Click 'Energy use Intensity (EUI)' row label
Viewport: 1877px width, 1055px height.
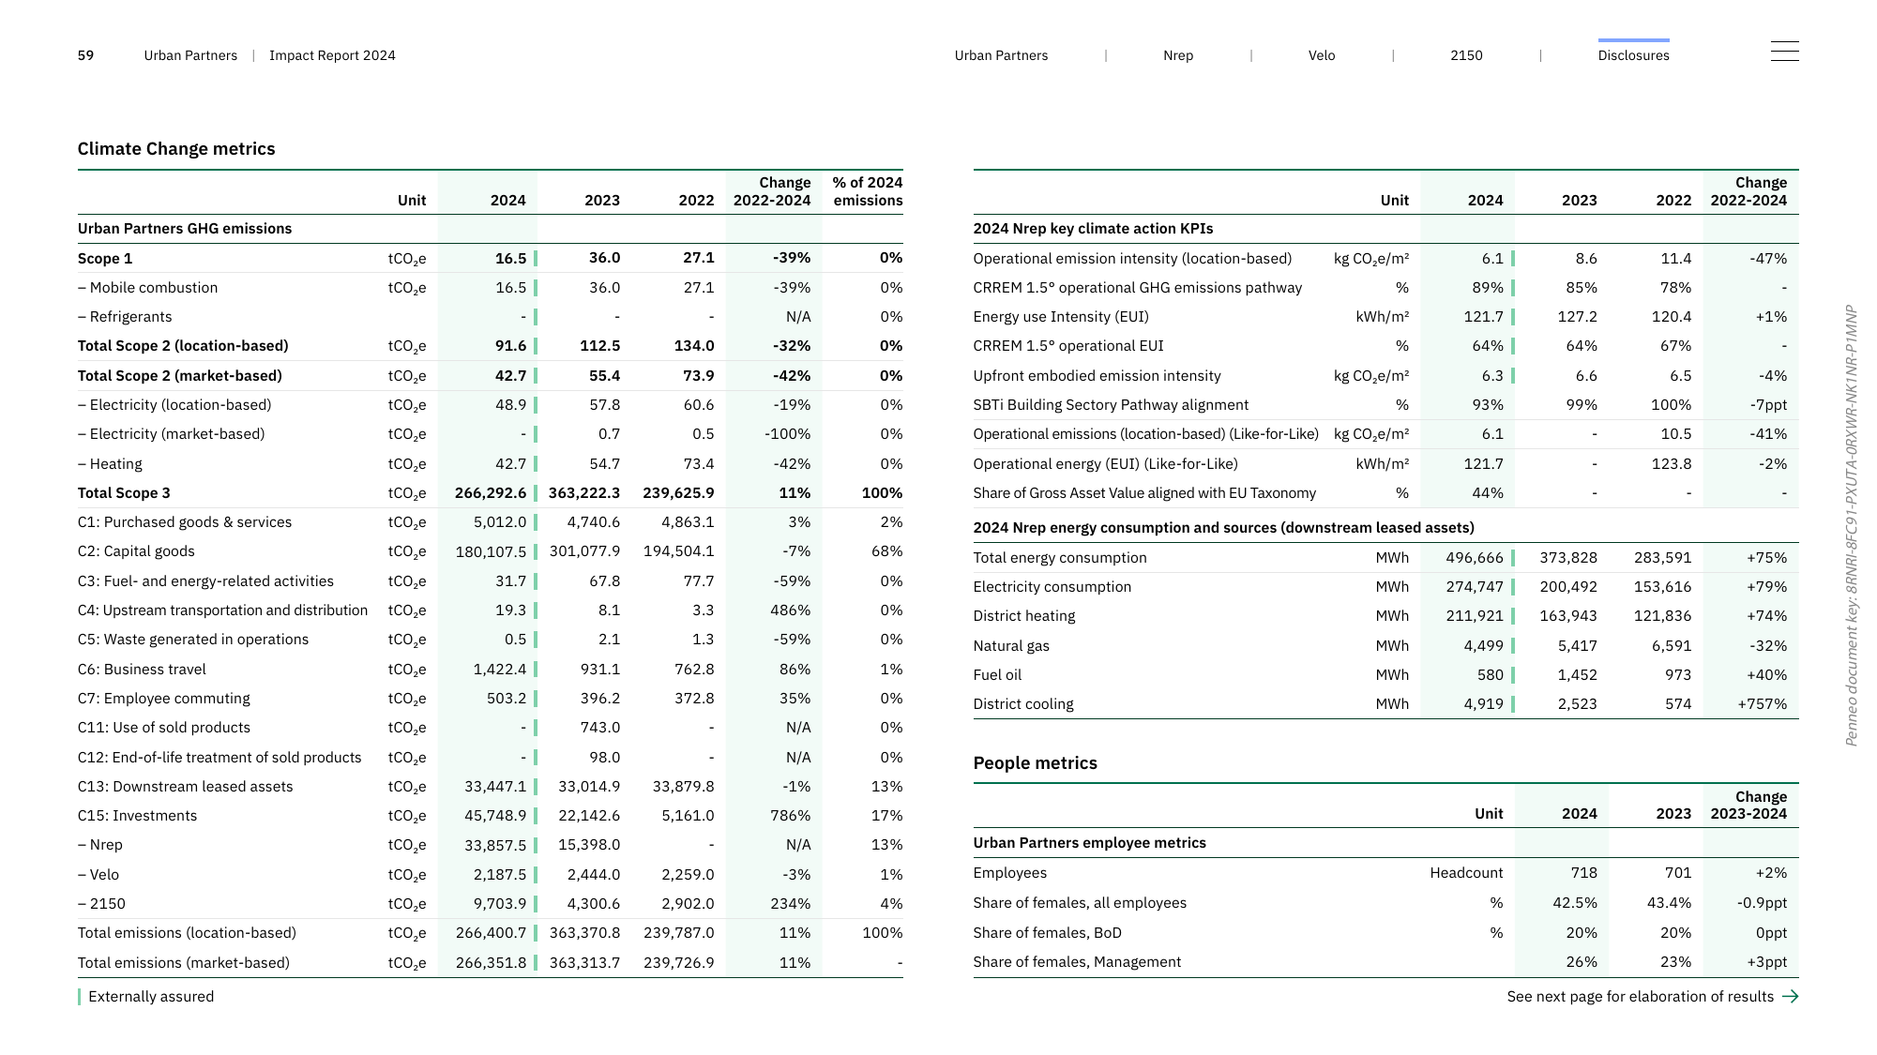point(1060,316)
